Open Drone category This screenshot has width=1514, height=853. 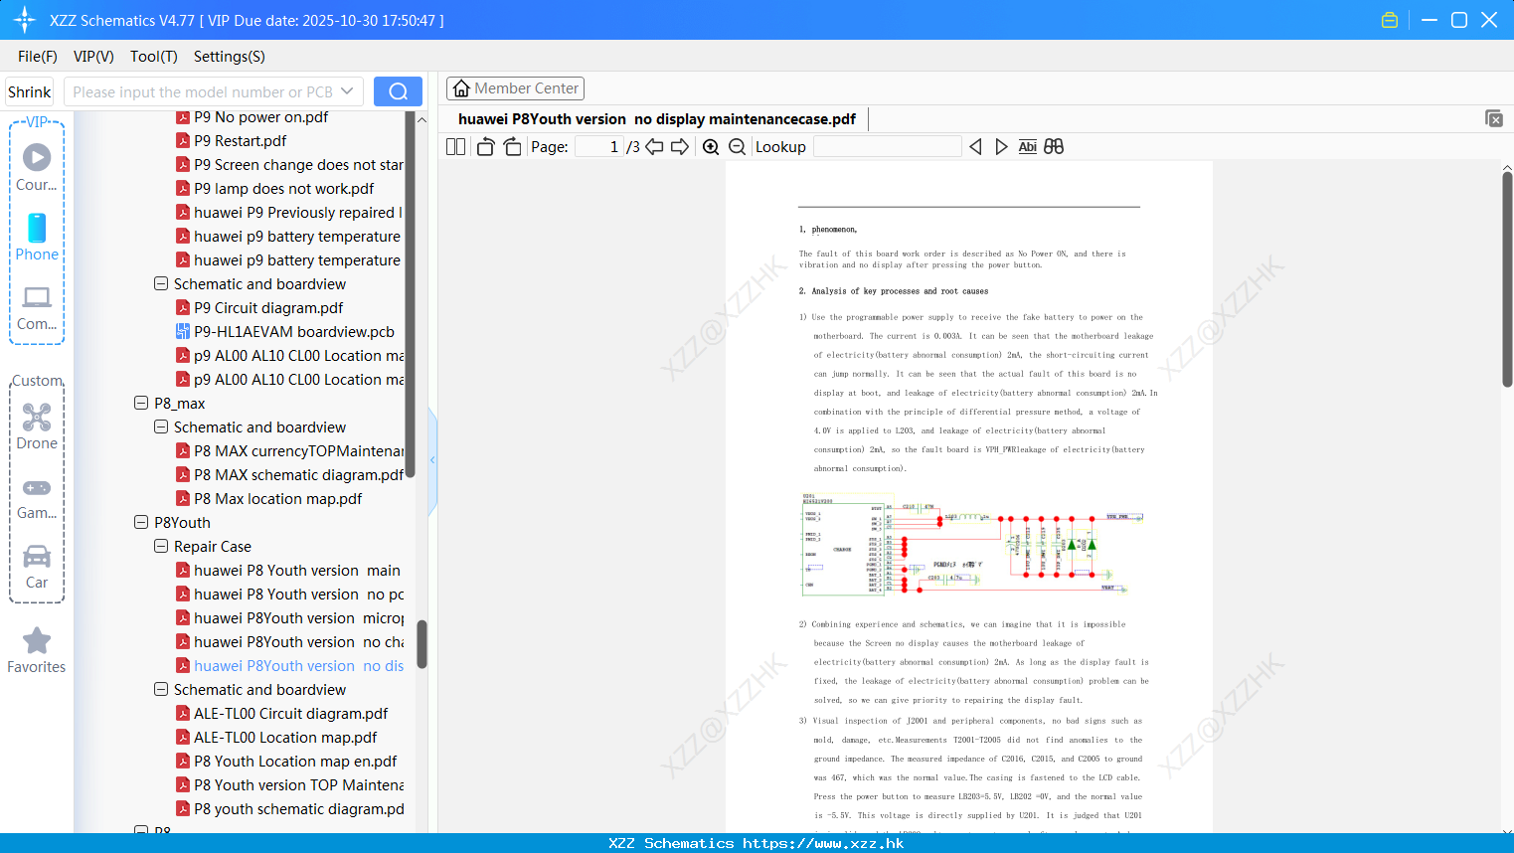tap(37, 426)
